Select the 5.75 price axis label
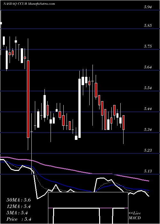 click(148, 46)
